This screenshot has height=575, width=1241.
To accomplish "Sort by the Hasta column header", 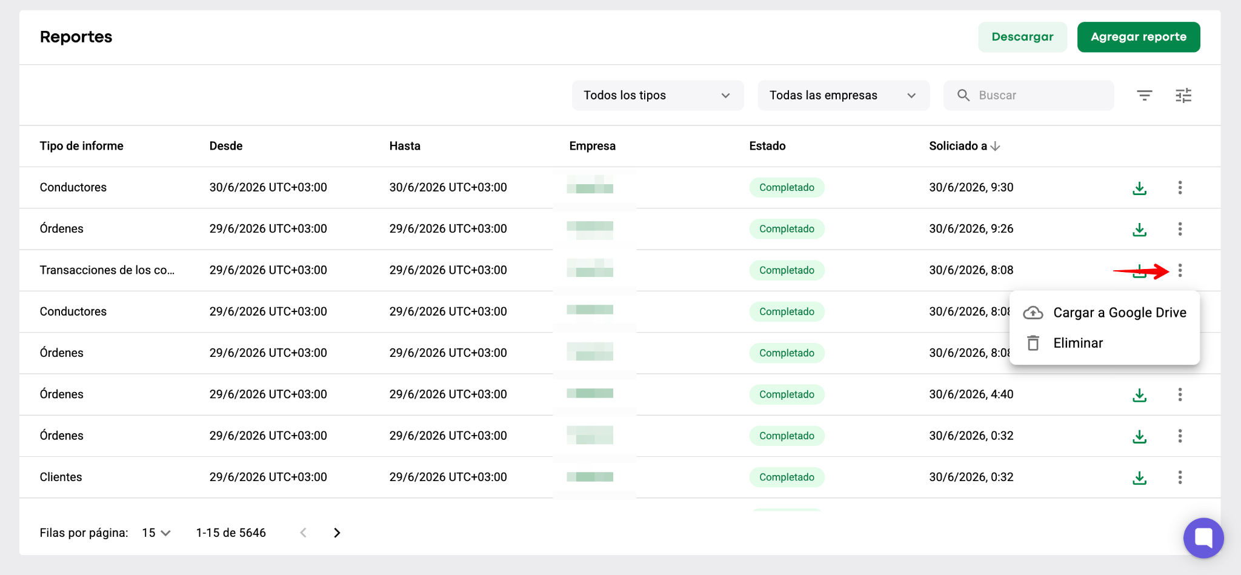I will [405, 146].
